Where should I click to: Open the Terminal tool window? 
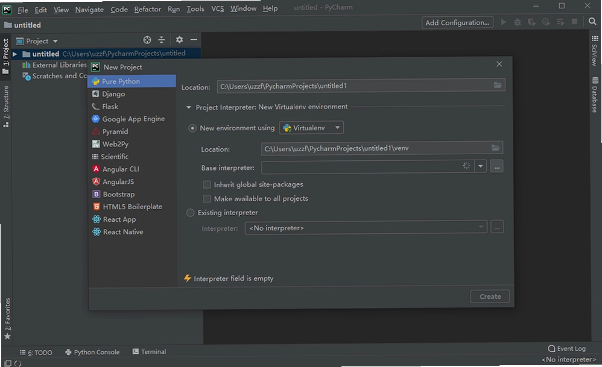point(149,351)
